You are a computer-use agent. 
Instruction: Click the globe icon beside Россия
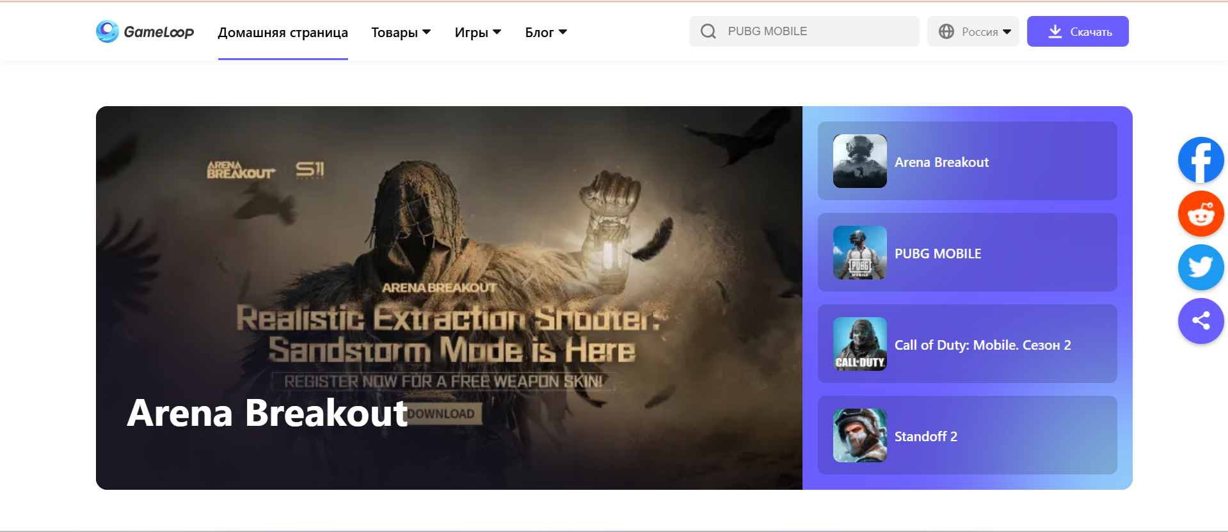(x=946, y=31)
